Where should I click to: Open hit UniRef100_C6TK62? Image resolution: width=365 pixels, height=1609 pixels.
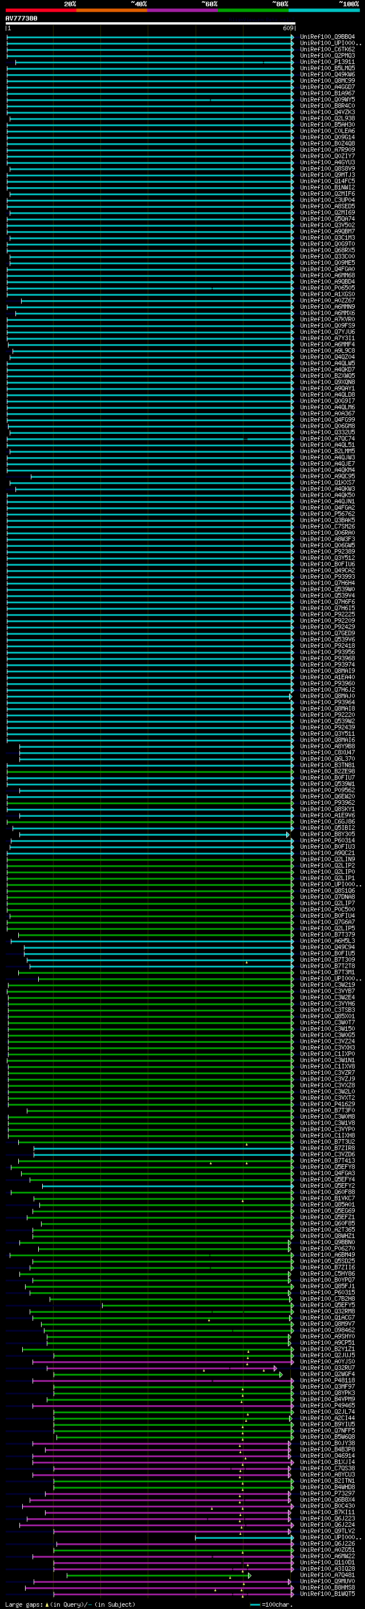327,49
